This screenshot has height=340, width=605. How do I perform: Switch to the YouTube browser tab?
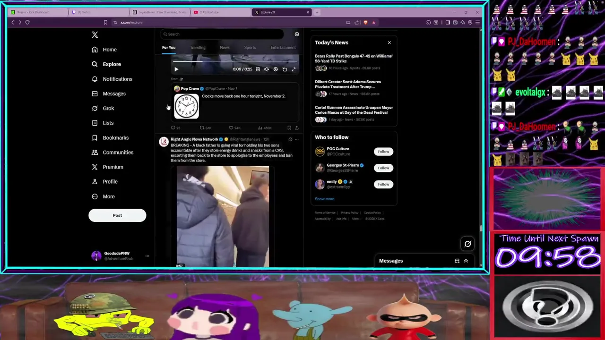coord(220,12)
